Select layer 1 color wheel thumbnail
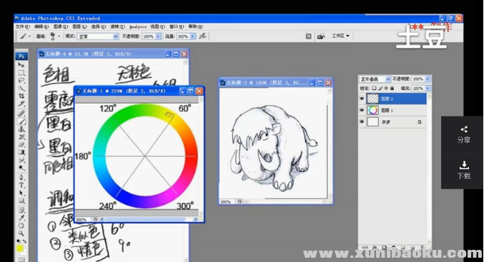The image size is (484, 262). (372, 110)
